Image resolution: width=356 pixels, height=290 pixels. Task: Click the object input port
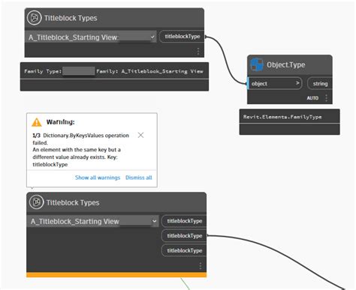(275, 83)
